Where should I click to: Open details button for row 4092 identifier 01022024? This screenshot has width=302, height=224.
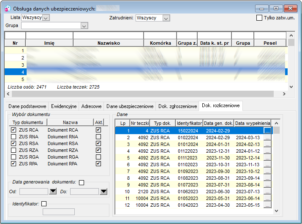(267, 138)
